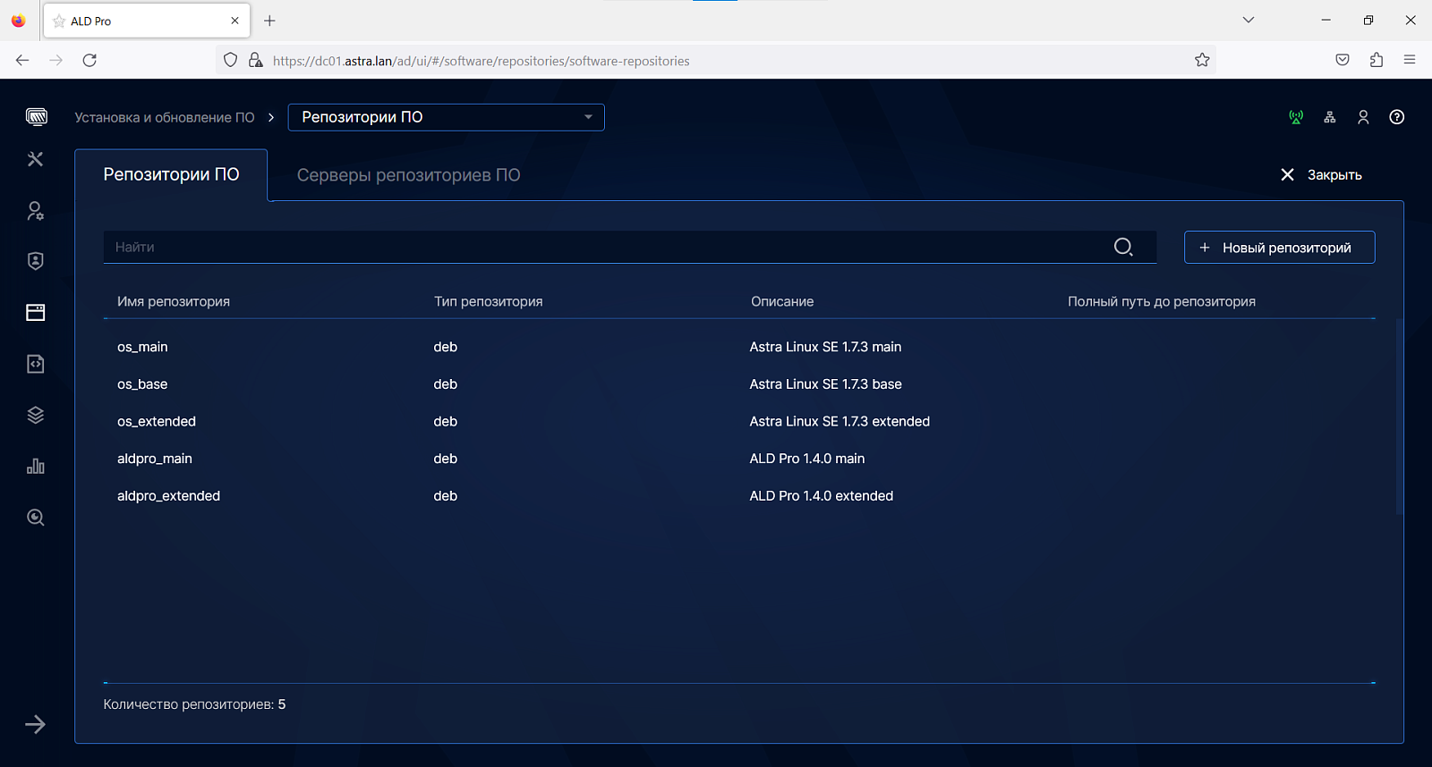The width and height of the screenshot is (1432, 767).
Task: Switch to Репозитории ПО tab
Action: [x=171, y=174]
